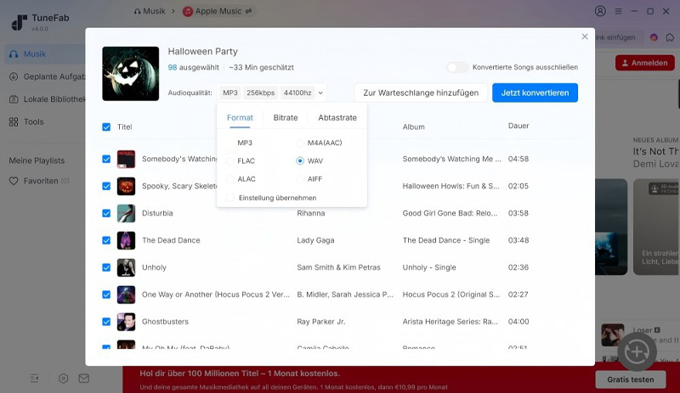
Task: Uncheck Somebody's Watching Me song checkbox
Action: [106, 159]
